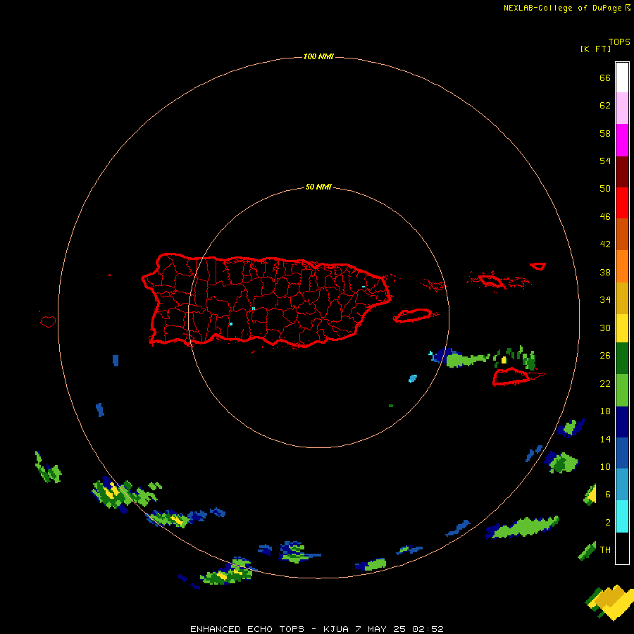Click legend value 58

[605, 133]
